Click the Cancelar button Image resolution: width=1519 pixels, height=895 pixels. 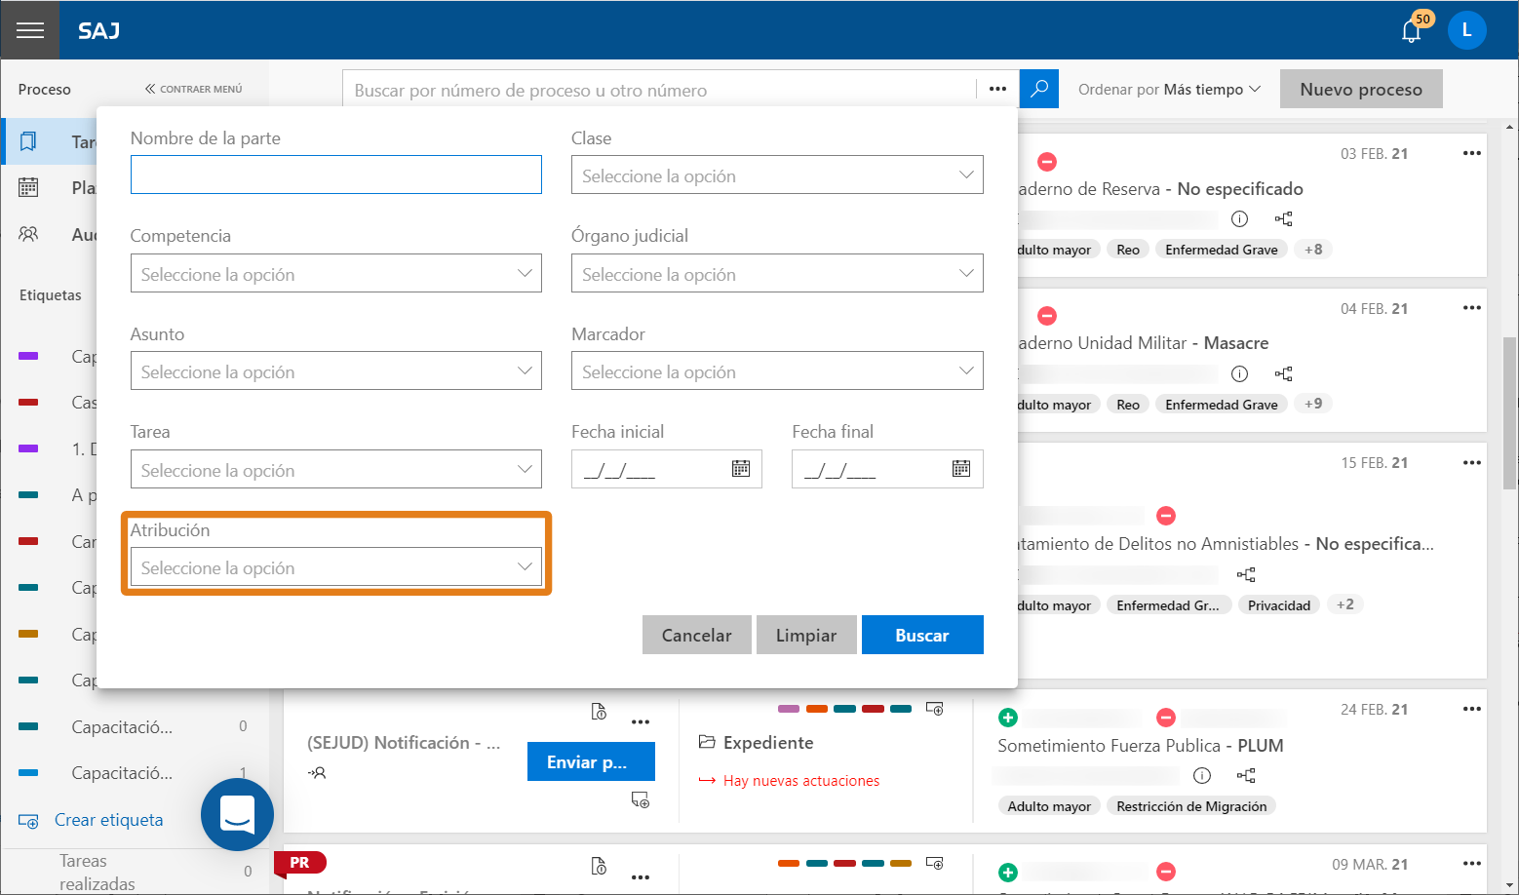pos(696,635)
